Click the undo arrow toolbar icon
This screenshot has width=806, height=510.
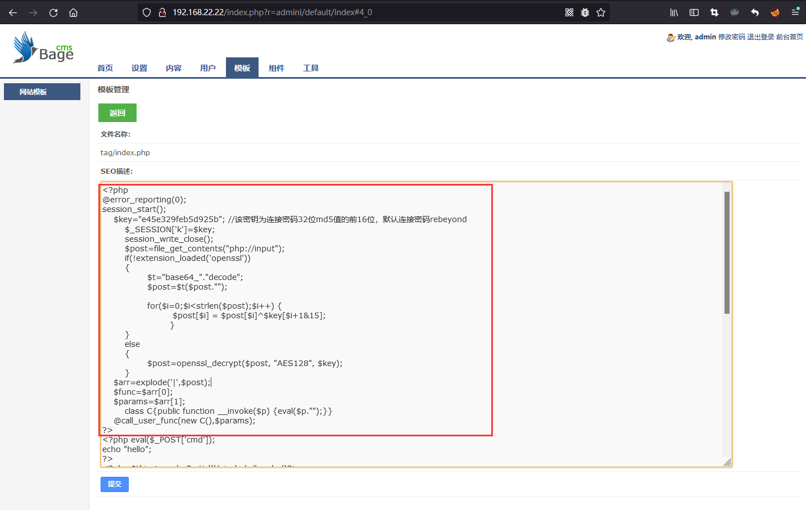(755, 12)
